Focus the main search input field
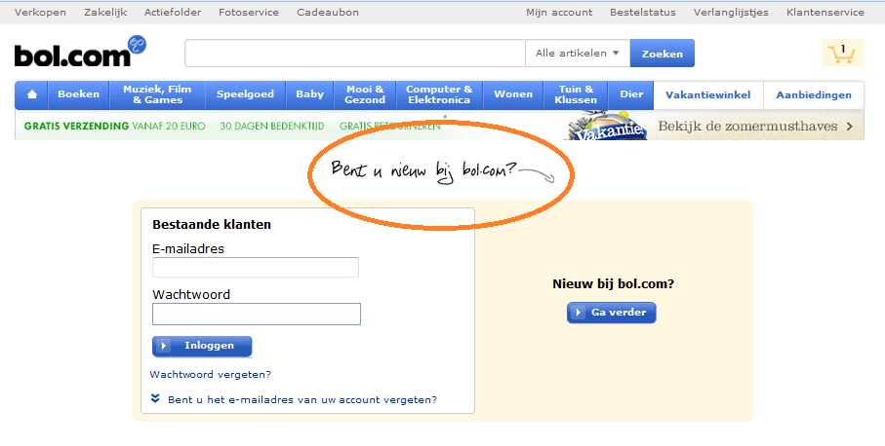 (x=354, y=54)
